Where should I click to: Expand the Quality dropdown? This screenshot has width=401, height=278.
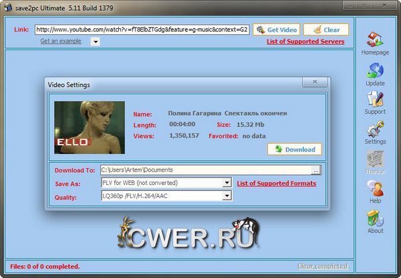[227, 196]
